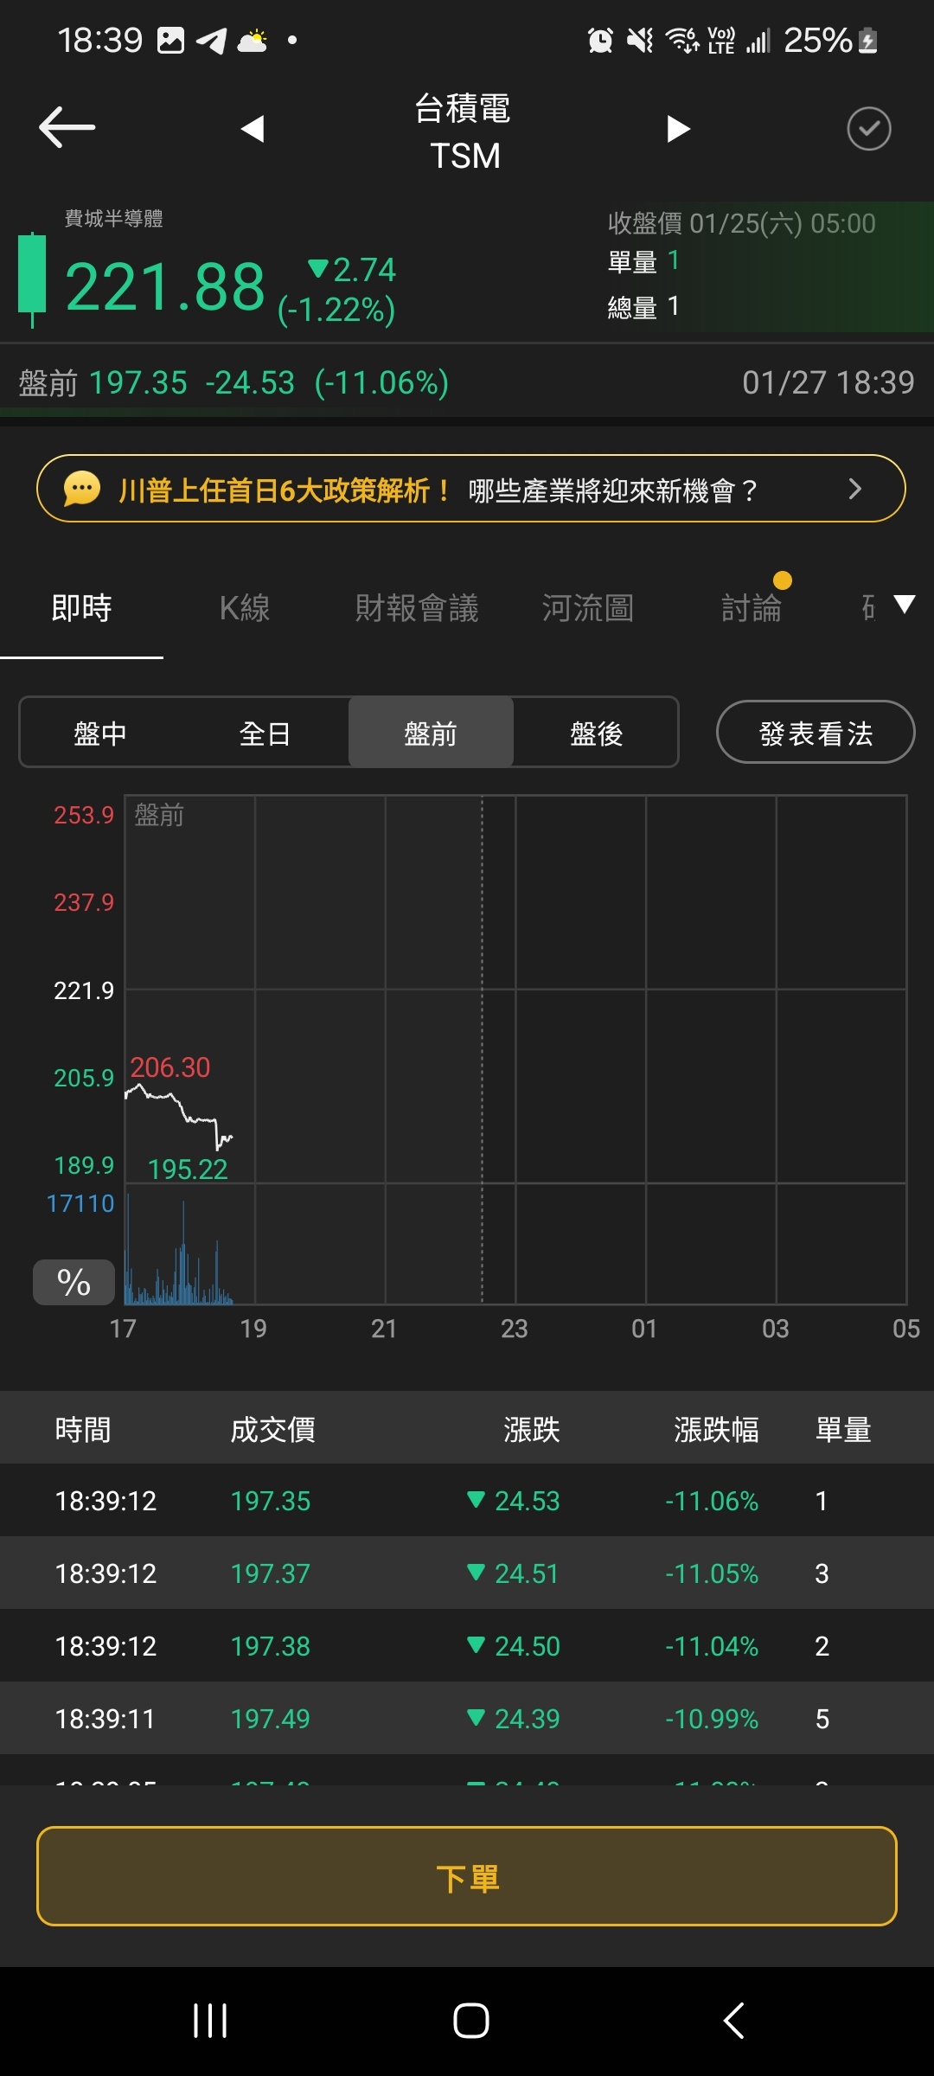Expand the news banner chevron arrow

click(855, 489)
